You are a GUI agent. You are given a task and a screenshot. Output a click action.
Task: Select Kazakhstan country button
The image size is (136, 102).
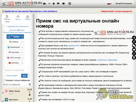14,47
